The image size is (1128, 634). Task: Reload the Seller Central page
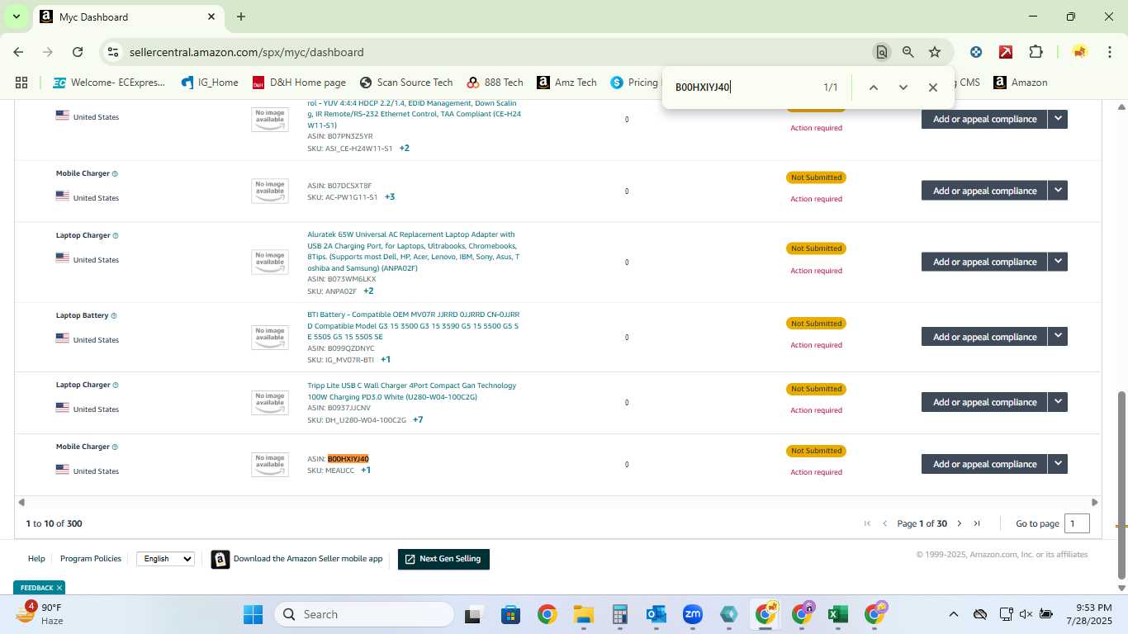(78, 52)
